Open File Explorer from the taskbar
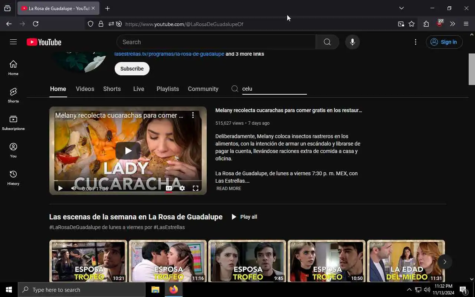 [x=155, y=290]
